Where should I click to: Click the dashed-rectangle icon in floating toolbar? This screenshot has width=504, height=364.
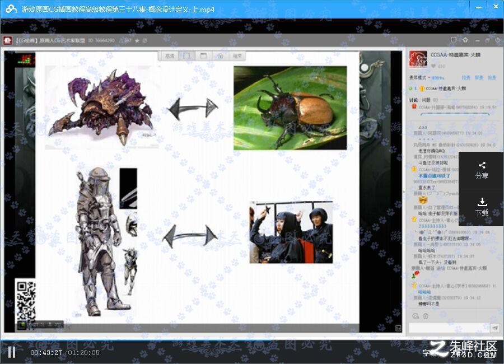tap(186, 56)
